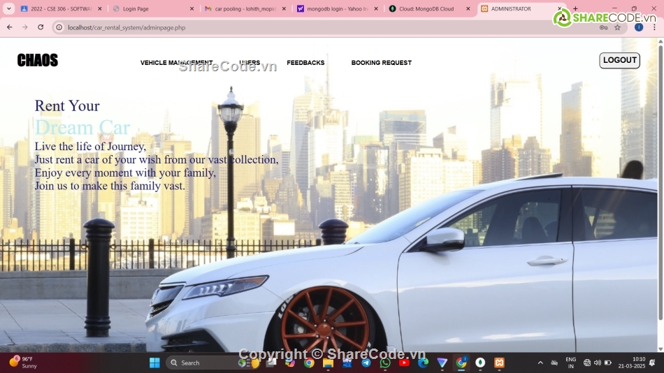Viewport: 664px width, 373px height.
Task: Reload the page with the refresh icon
Action: [x=41, y=27]
